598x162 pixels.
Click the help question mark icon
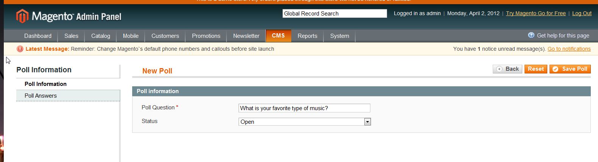(x=531, y=35)
